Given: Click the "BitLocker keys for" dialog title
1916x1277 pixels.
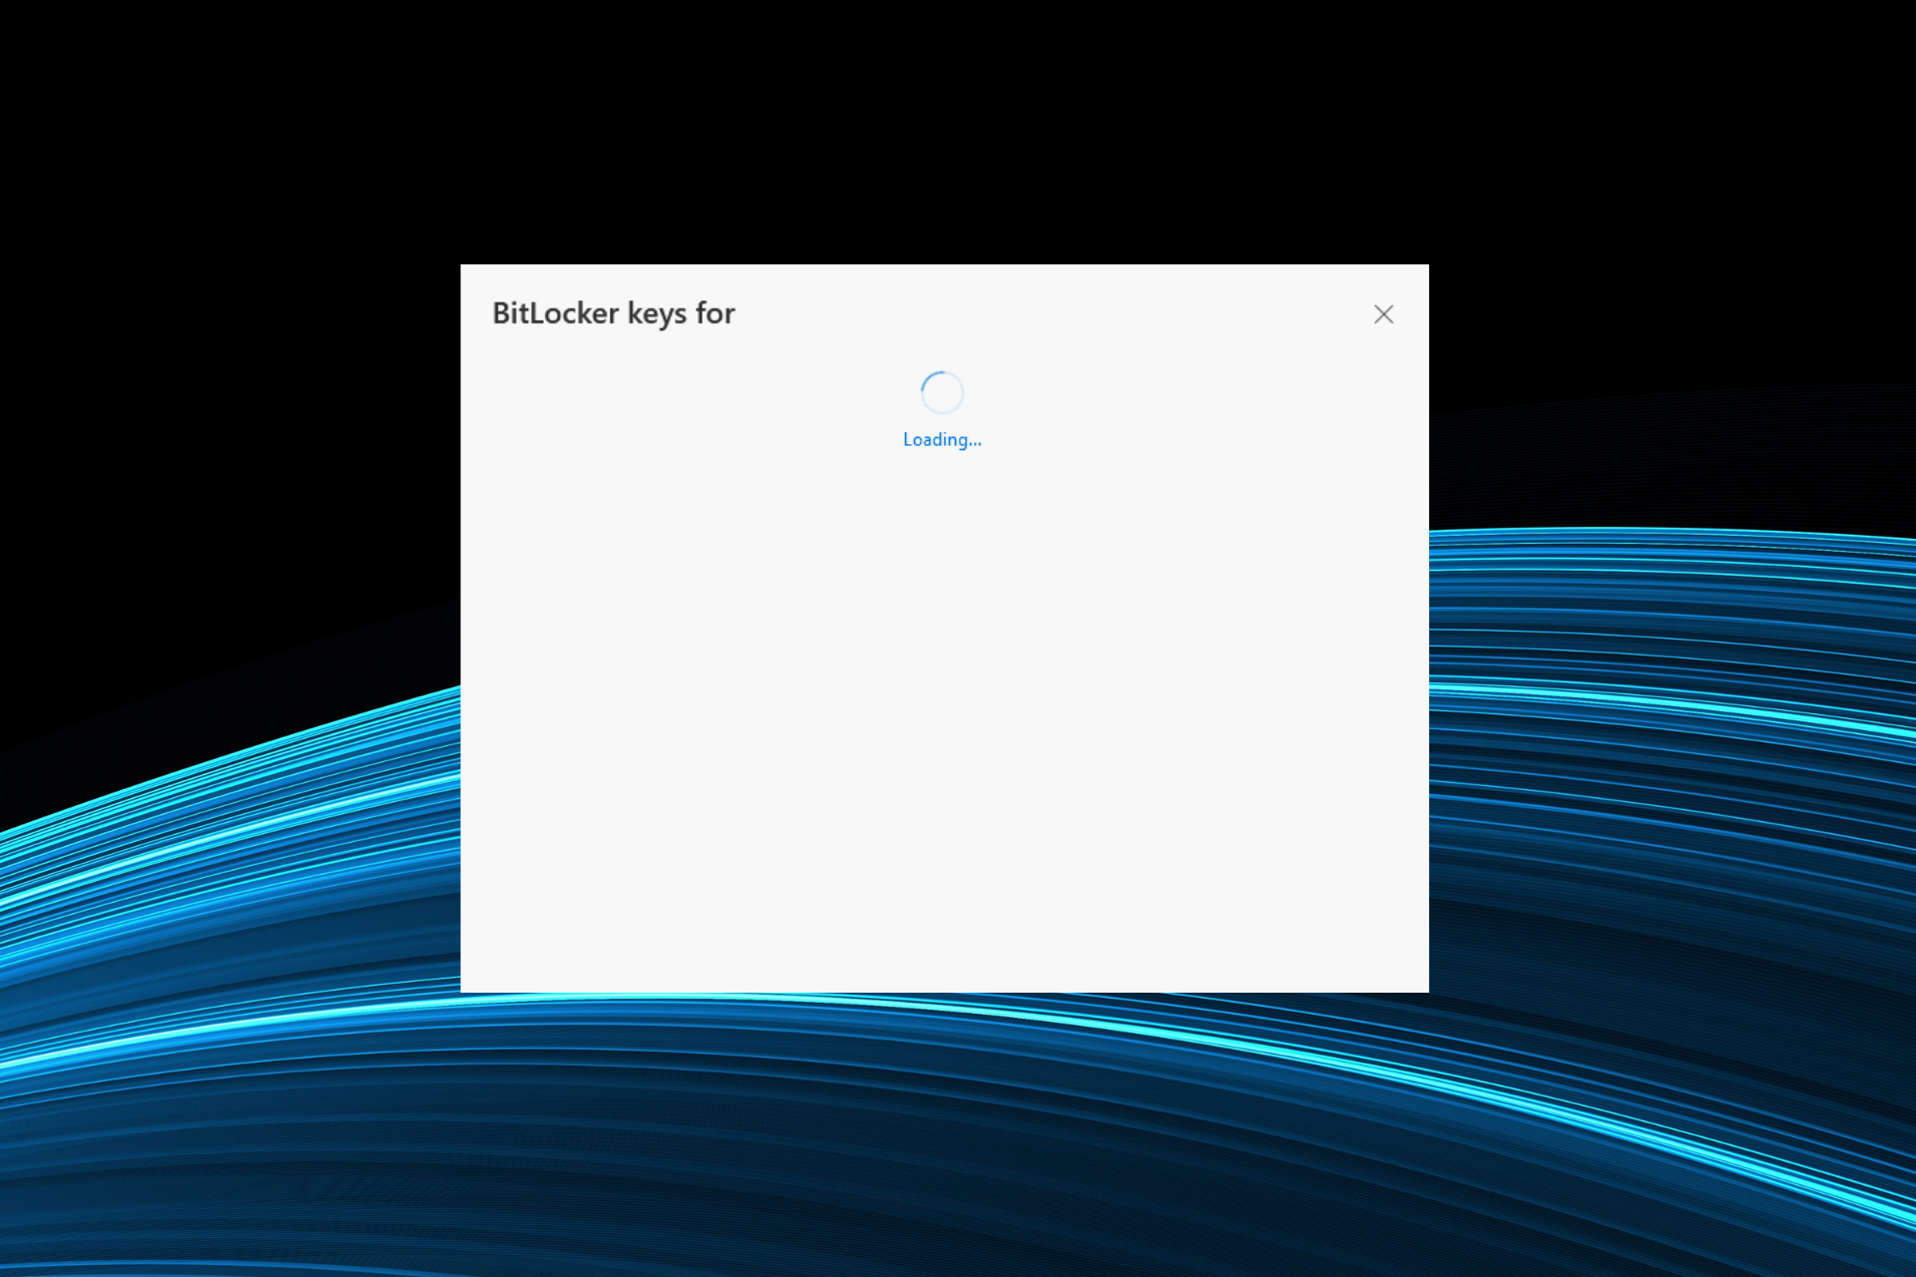Looking at the screenshot, I should pyautogui.click(x=614, y=313).
